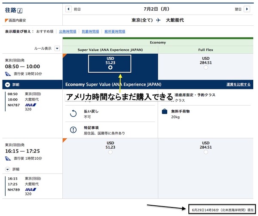Click the 大館能代 destination heading

(175, 20)
